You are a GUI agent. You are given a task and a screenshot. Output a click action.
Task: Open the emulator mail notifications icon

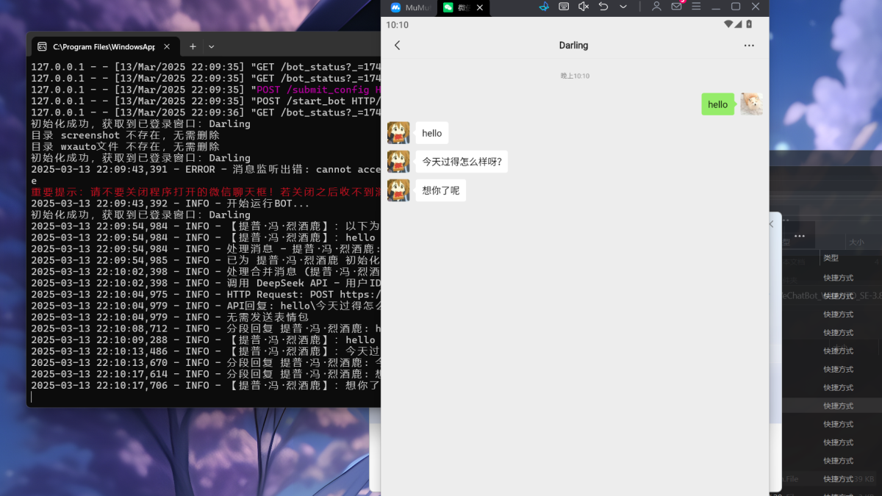676,7
